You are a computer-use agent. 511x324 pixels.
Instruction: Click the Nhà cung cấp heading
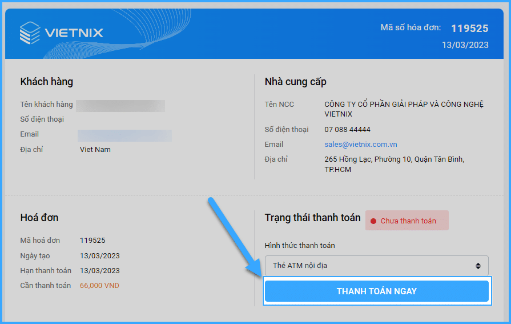pos(295,82)
